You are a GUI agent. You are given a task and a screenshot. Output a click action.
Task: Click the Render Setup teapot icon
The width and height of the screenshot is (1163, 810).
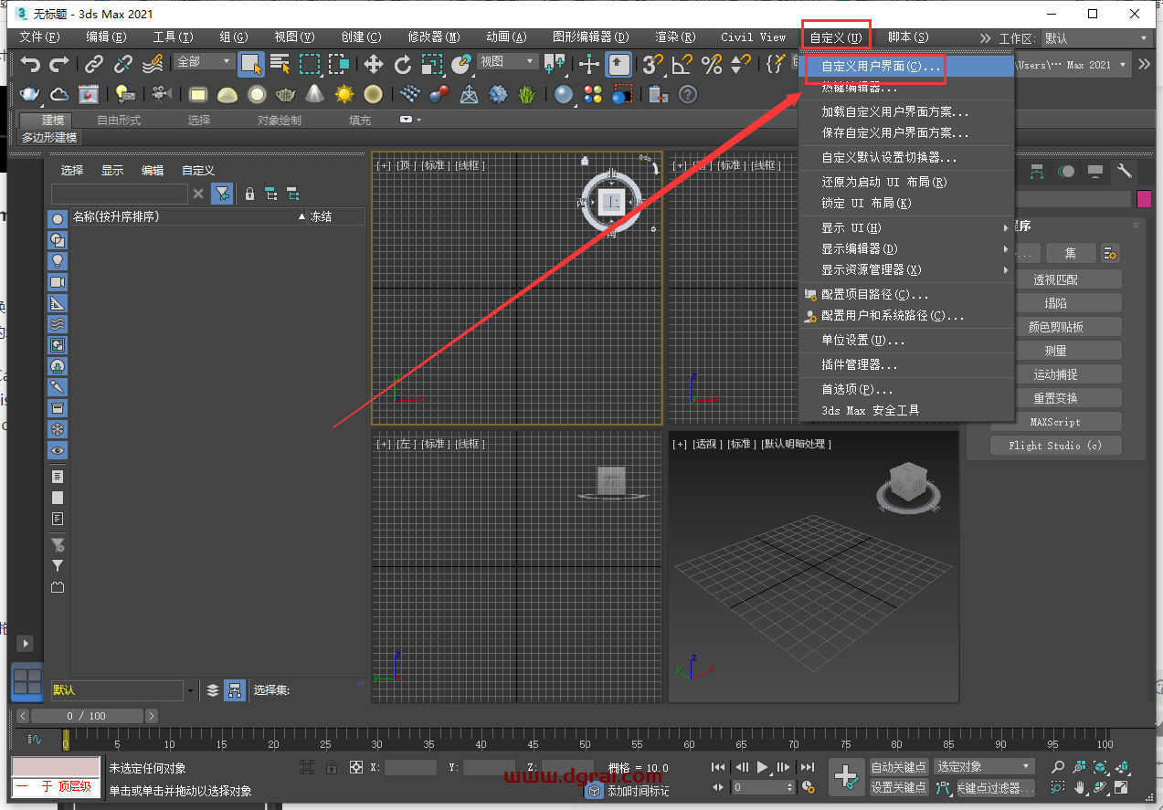pyautogui.click(x=27, y=93)
